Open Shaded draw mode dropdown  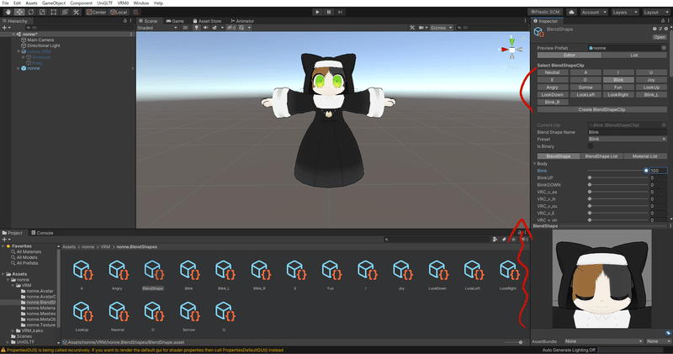tap(157, 28)
